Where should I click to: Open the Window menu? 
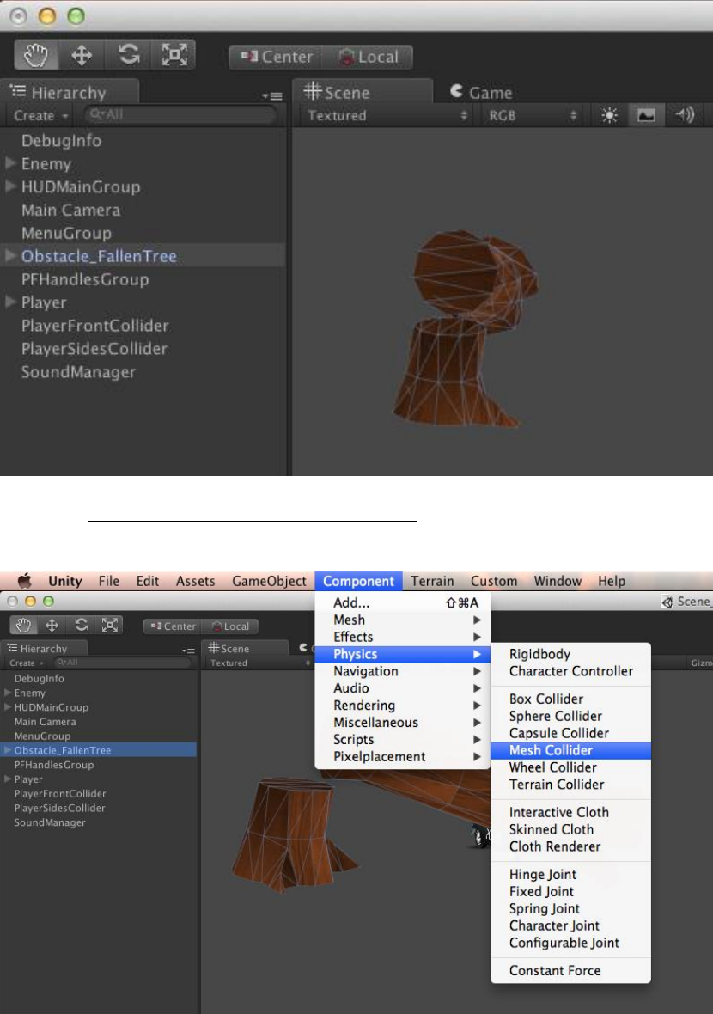click(x=558, y=581)
